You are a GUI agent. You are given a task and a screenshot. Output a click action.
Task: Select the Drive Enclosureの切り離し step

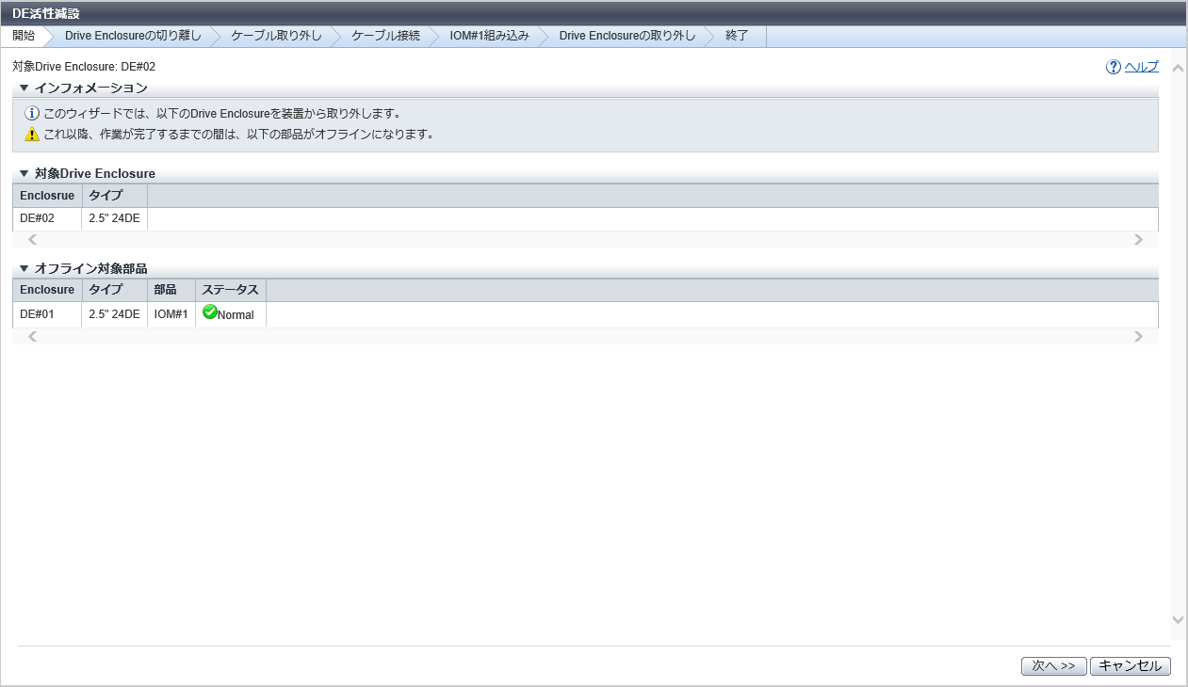pyautogui.click(x=133, y=36)
